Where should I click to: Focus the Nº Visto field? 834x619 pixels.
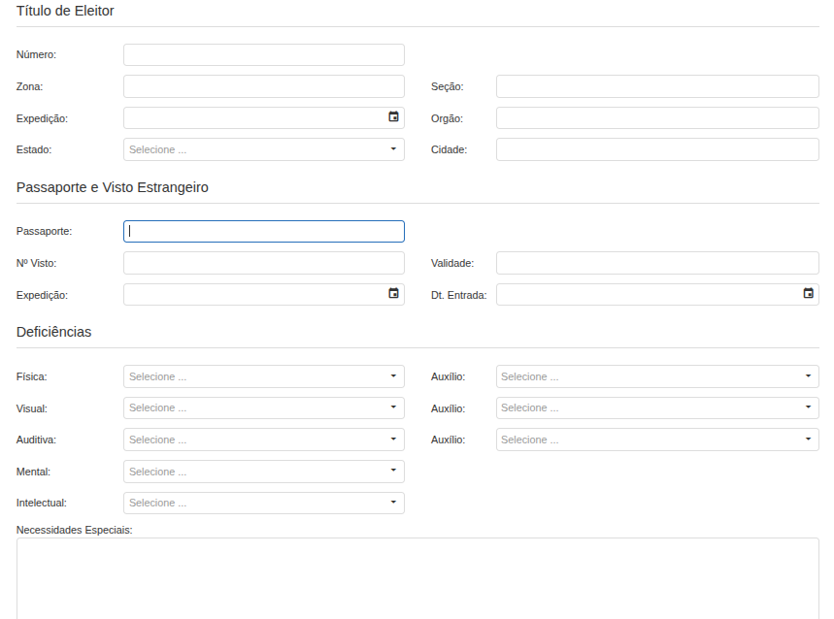pos(263,263)
